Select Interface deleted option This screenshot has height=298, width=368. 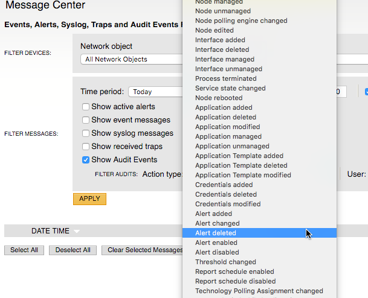[259, 49]
